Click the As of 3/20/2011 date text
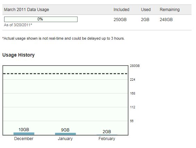This screenshot has width=196, height=148. coord(18,25)
